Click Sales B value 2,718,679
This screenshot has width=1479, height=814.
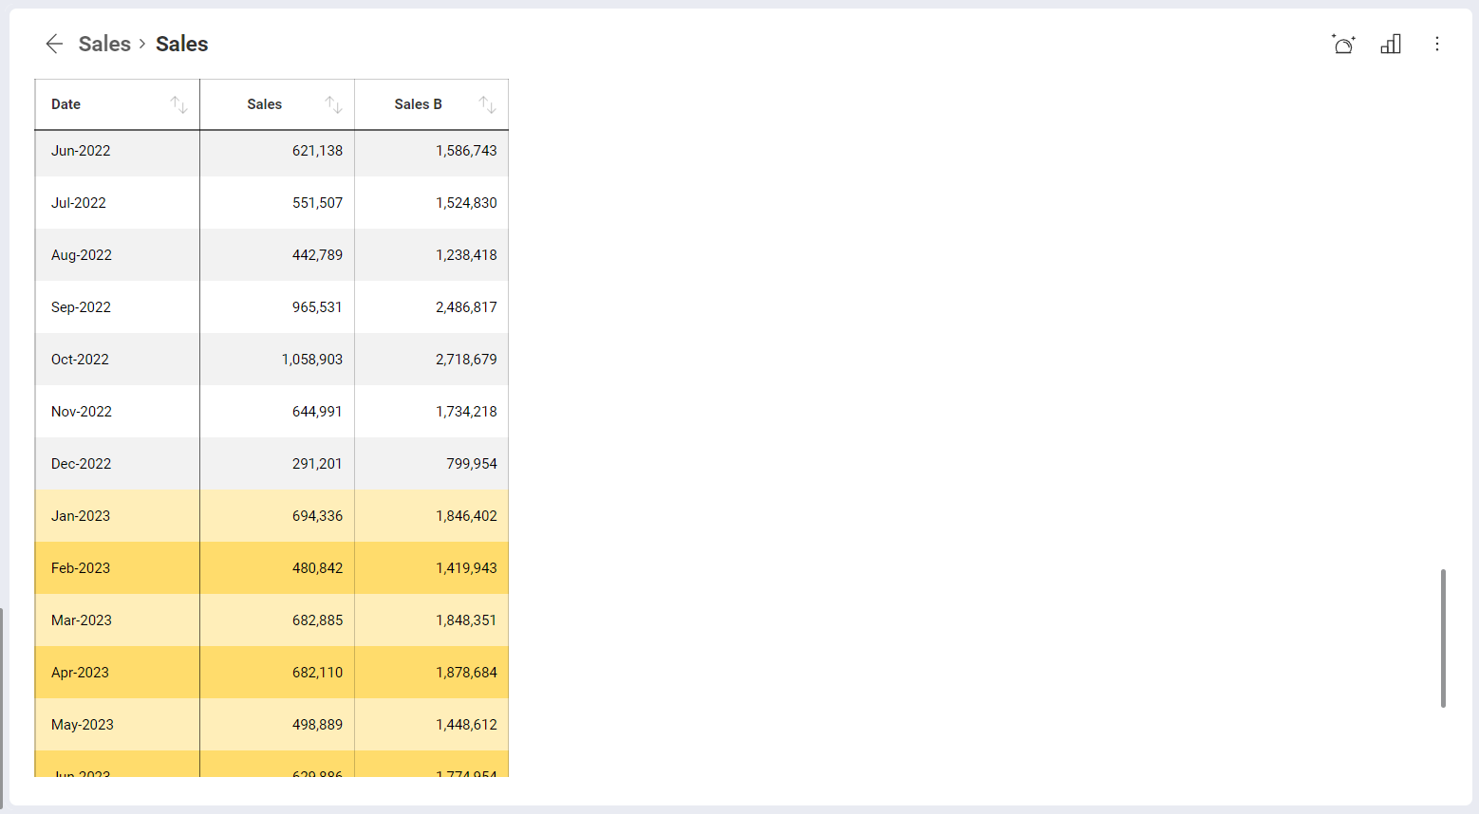point(466,360)
